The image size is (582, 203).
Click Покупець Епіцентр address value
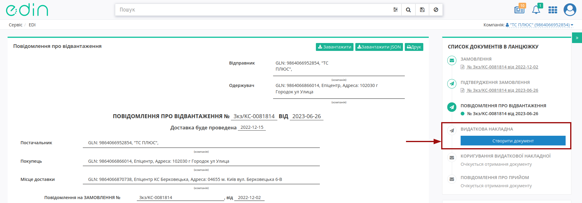pos(159,161)
